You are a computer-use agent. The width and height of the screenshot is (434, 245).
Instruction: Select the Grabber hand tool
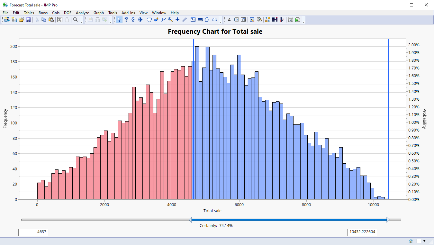click(x=149, y=19)
